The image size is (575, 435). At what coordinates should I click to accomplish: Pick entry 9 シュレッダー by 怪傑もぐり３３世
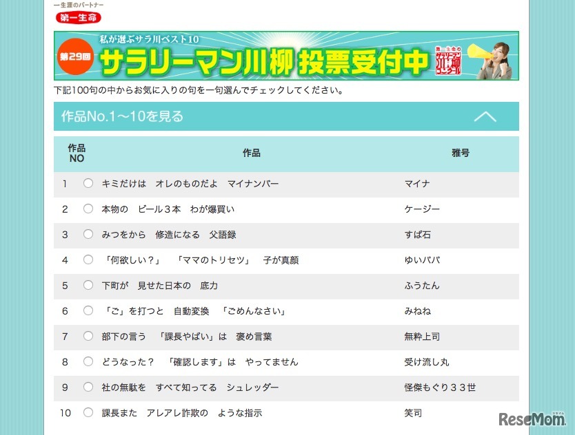coord(88,388)
